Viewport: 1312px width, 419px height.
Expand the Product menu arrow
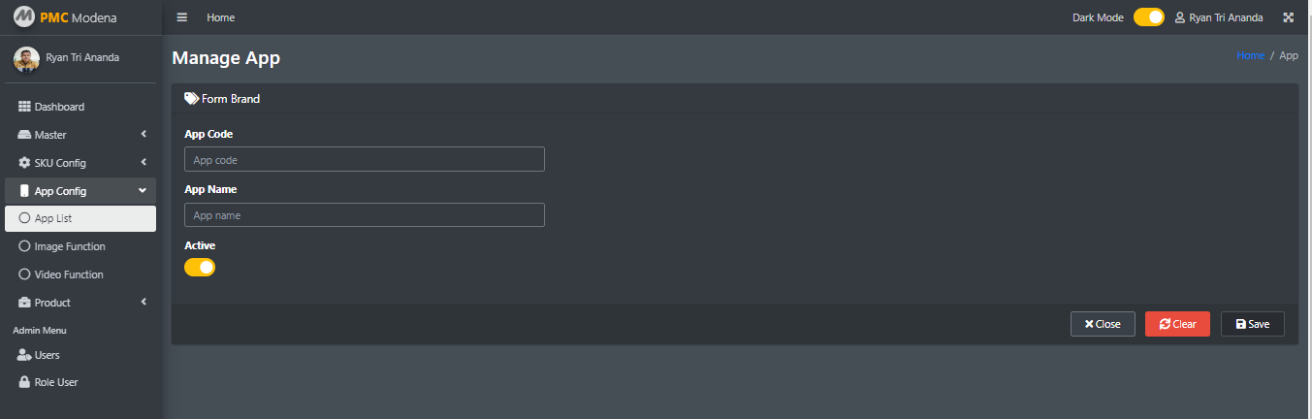[x=144, y=303]
